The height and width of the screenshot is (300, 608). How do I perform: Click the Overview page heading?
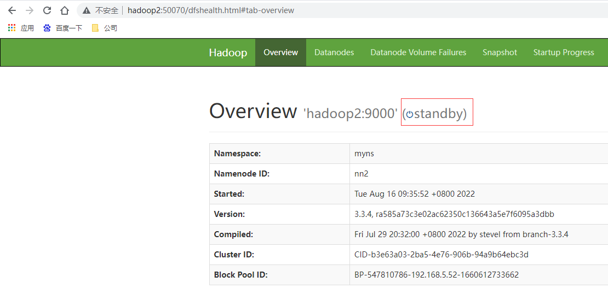pos(253,111)
